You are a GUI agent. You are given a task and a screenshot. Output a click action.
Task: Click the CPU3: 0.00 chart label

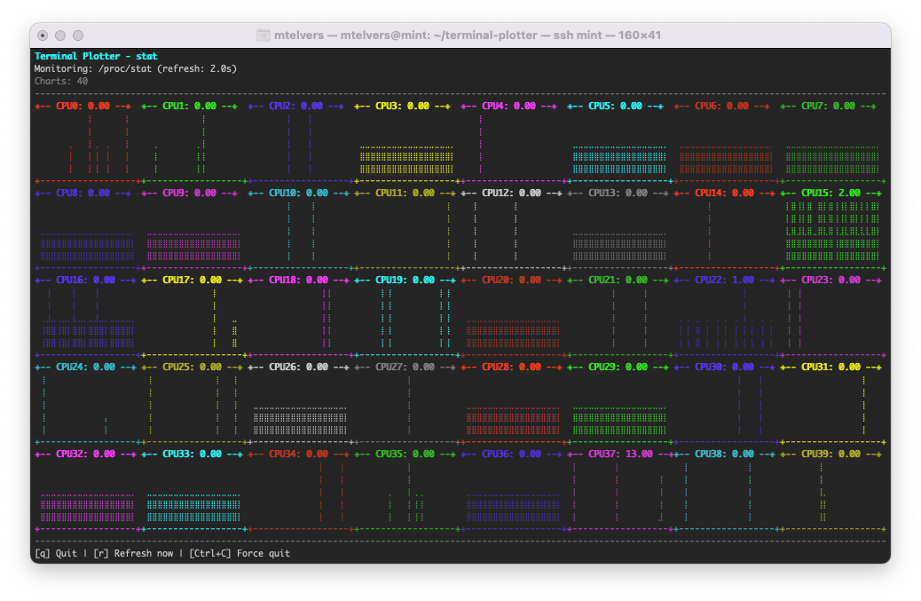pyautogui.click(x=402, y=107)
